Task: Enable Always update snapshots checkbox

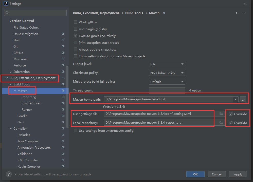Action: pos(76,49)
